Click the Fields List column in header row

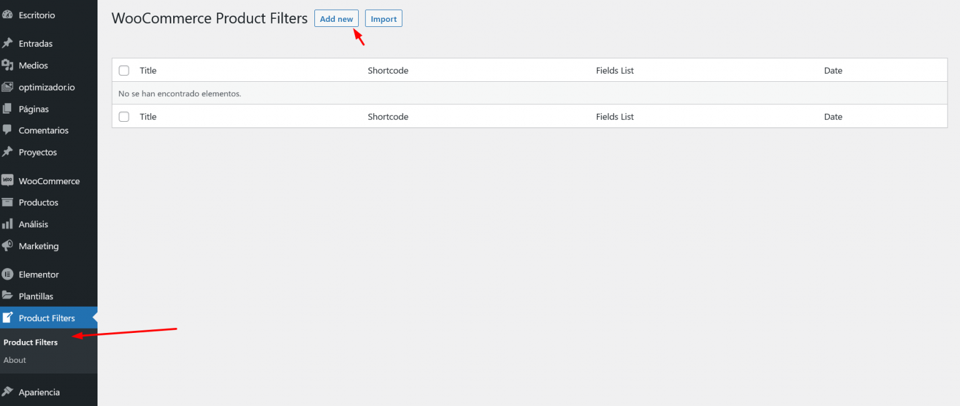615,71
